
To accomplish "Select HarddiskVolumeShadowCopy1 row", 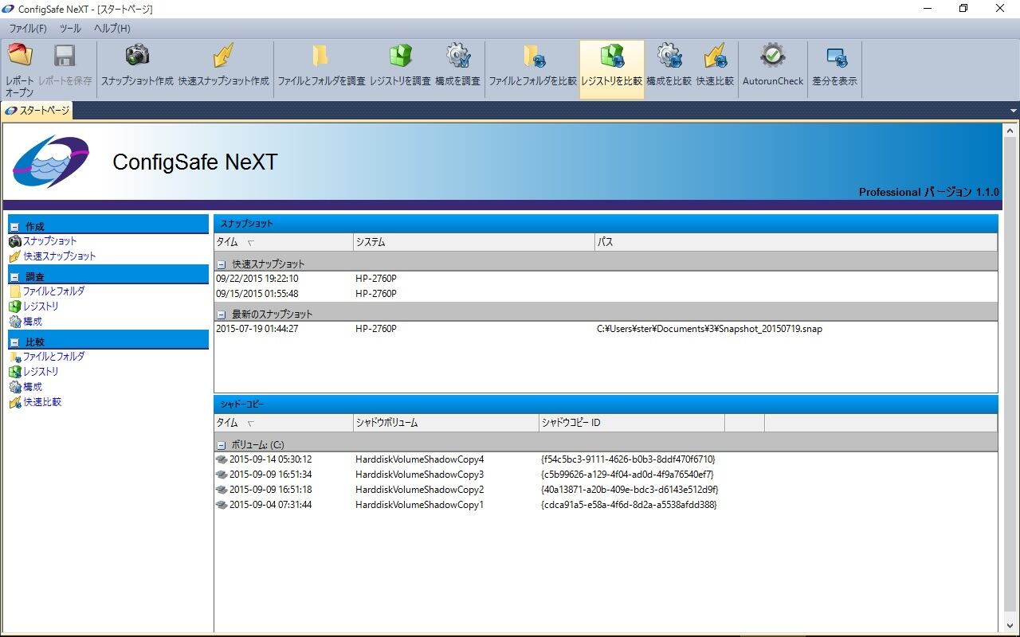I will click(x=606, y=505).
